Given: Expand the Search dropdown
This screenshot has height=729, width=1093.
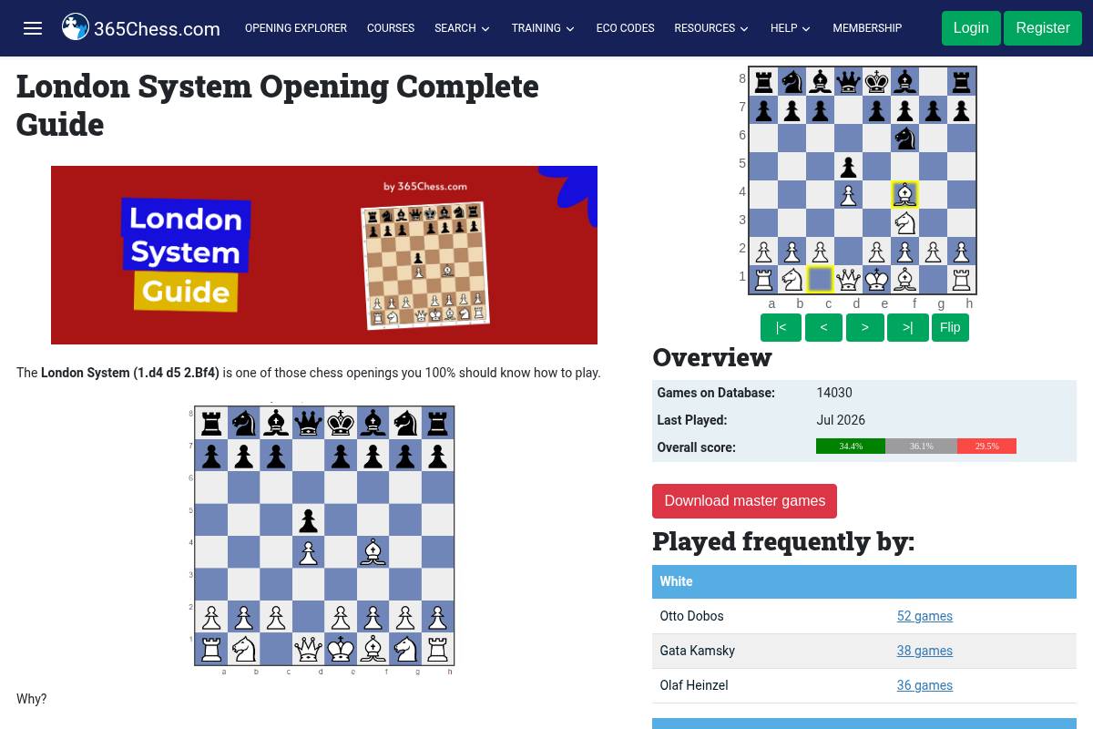Looking at the screenshot, I should 462,28.
